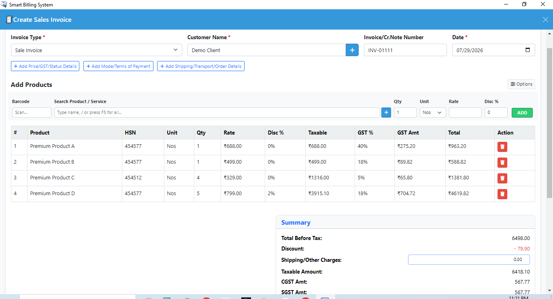Add new product via blue plus beside search
The height and width of the screenshot is (299, 553).
[x=386, y=113]
